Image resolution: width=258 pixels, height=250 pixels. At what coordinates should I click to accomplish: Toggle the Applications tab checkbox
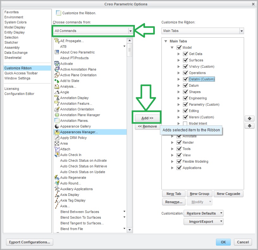pyautogui.click(x=179, y=168)
